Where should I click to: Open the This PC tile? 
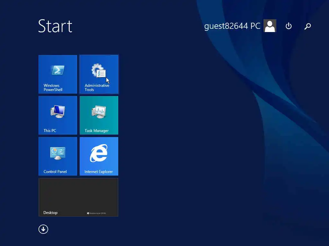[x=58, y=115]
